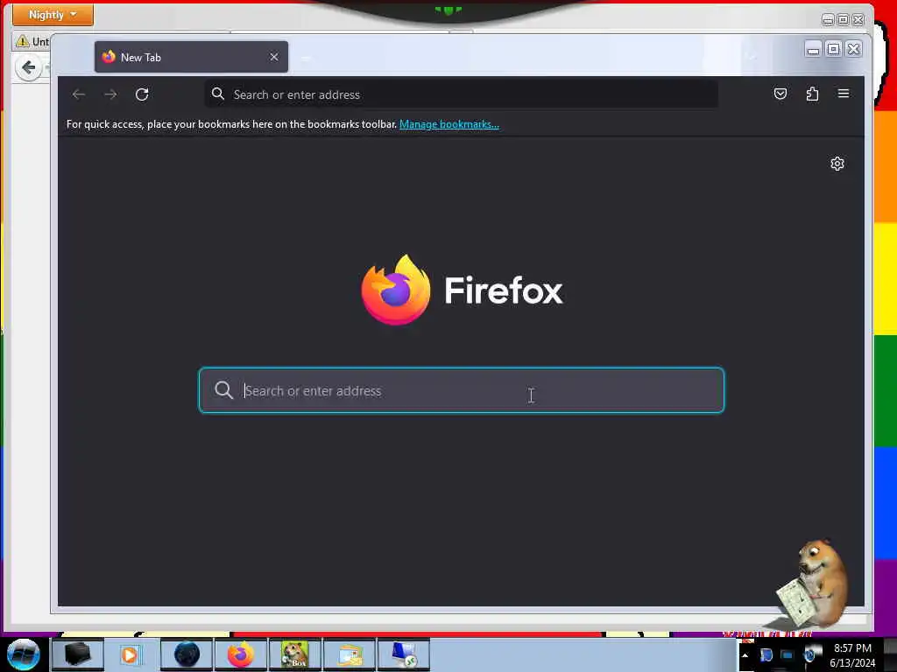
Task: Open new tab personalize gear icon
Action: point(837,164)
